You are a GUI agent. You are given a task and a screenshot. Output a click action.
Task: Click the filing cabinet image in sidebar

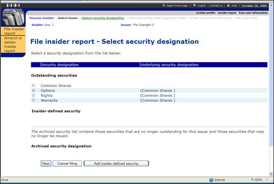coord(13,17)
